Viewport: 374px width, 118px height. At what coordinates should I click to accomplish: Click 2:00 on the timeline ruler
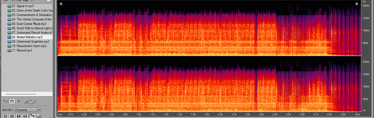tap(220, 115)
